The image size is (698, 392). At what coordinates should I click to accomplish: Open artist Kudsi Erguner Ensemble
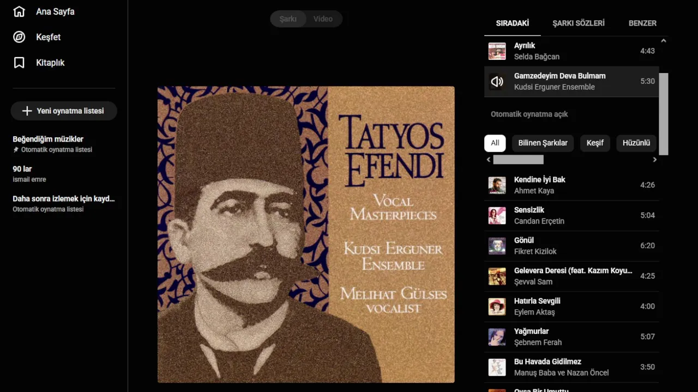(554, 87)
